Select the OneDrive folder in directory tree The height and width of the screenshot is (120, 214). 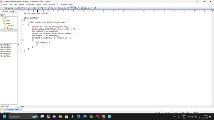click(10, 26)
